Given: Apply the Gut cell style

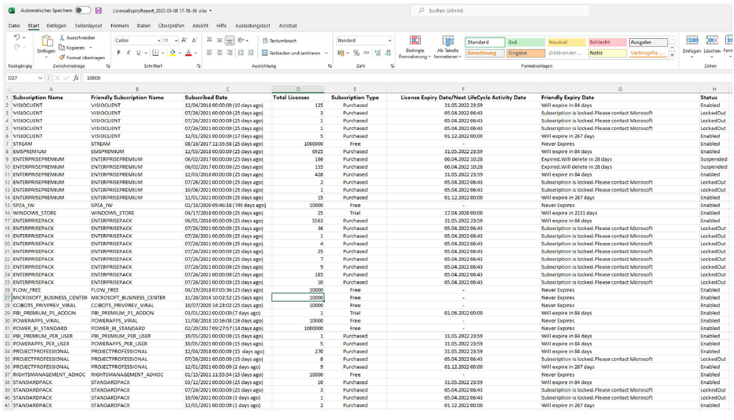Looking at the screenshot, I should click(x=526, y=42).
